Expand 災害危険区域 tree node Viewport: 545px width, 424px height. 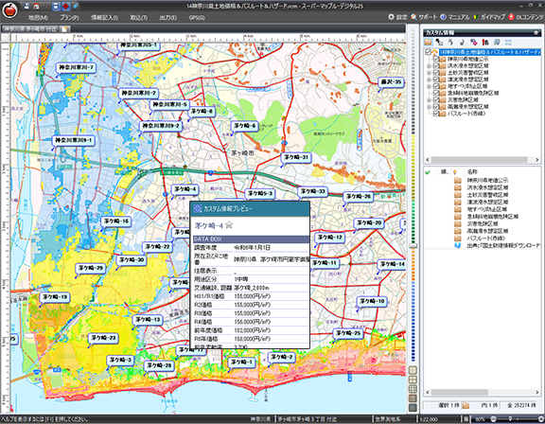click(429, 99)
